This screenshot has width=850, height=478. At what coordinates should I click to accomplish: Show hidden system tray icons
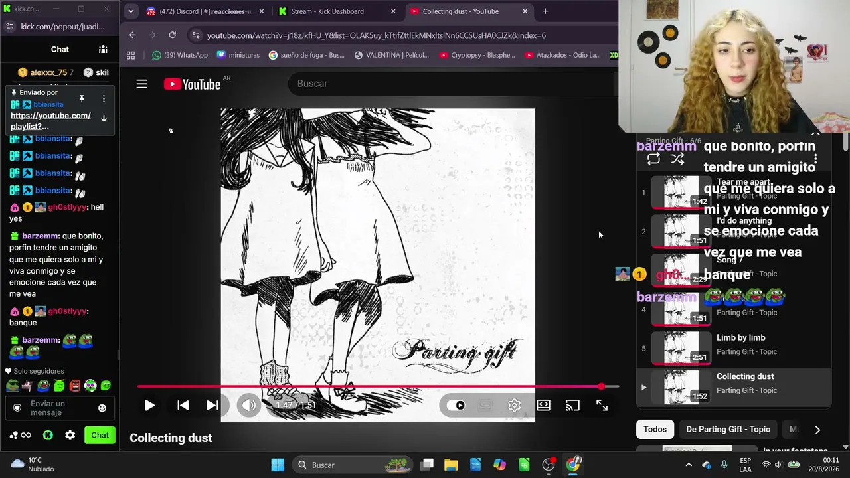click(689, 465)
